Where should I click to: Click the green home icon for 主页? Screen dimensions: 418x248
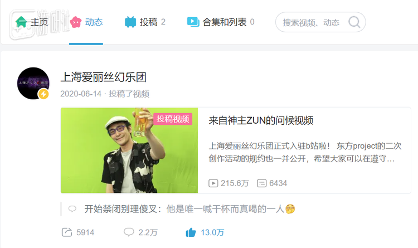pyautogui.click(x=21, y=22)
